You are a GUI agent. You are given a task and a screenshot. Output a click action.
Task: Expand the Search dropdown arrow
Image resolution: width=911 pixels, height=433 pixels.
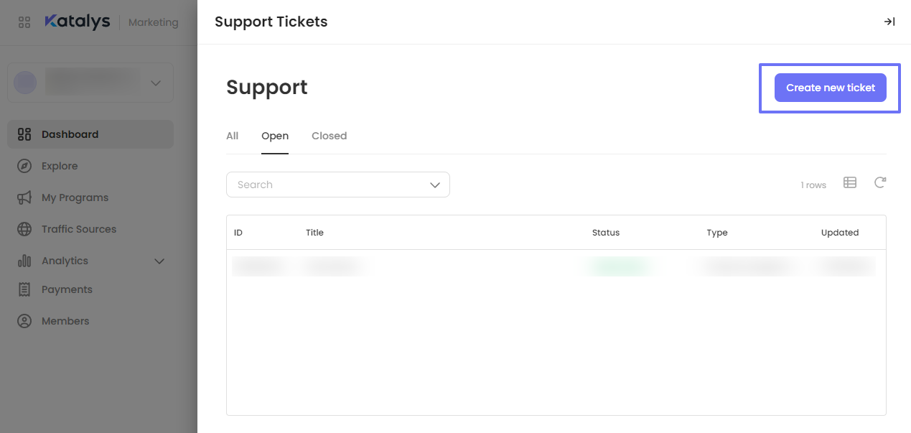pos(434,185)
